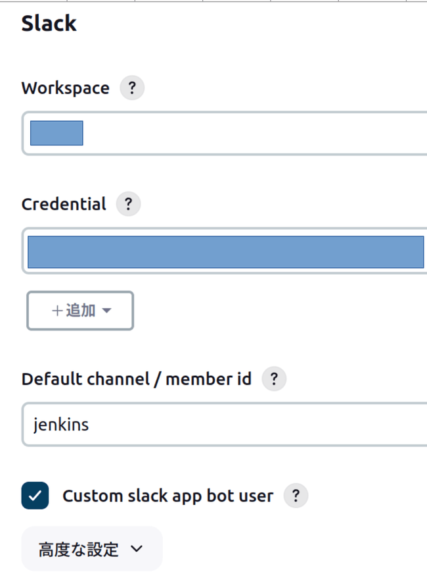Click the Workspace label text
The width and height of the screenshot is (427, 576).
tap(65, 88)
